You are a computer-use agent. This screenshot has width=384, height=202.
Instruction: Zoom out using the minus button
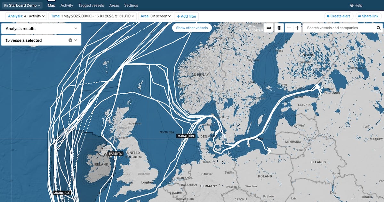[x=289, y=28]
